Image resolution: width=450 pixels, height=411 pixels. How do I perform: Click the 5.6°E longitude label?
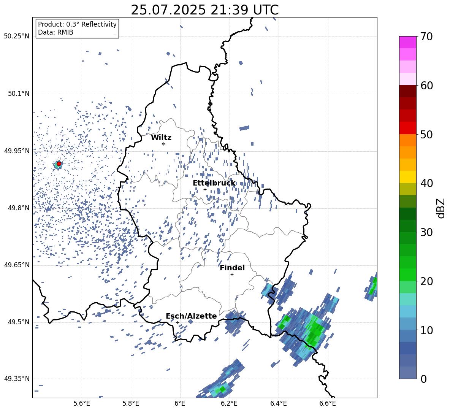click(x=82, y=403)
